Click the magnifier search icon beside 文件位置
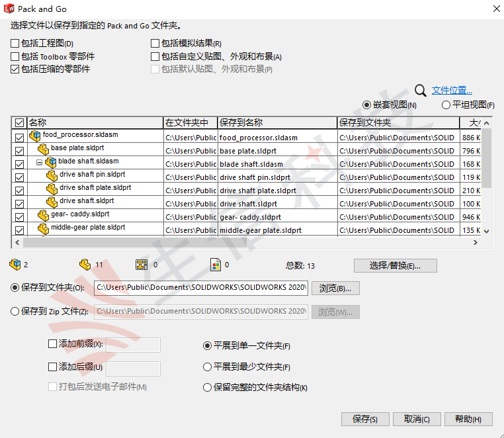The image size is (504, 438). 420,91
